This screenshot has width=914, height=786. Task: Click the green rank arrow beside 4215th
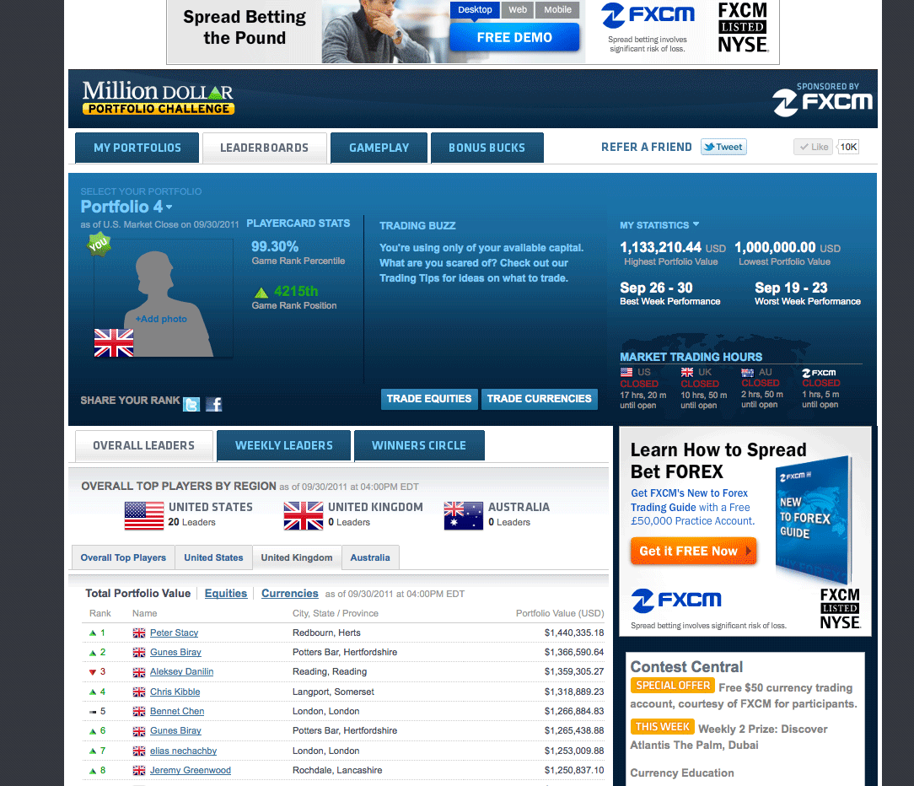coord(261,292)
